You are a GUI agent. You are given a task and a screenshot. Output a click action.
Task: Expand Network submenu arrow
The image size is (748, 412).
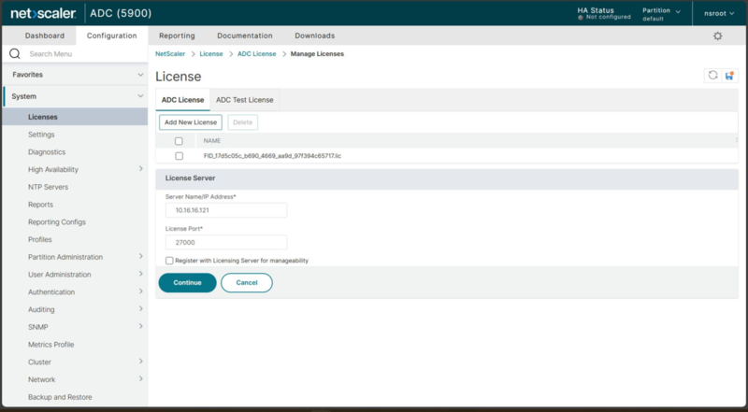tap(141, 378)
